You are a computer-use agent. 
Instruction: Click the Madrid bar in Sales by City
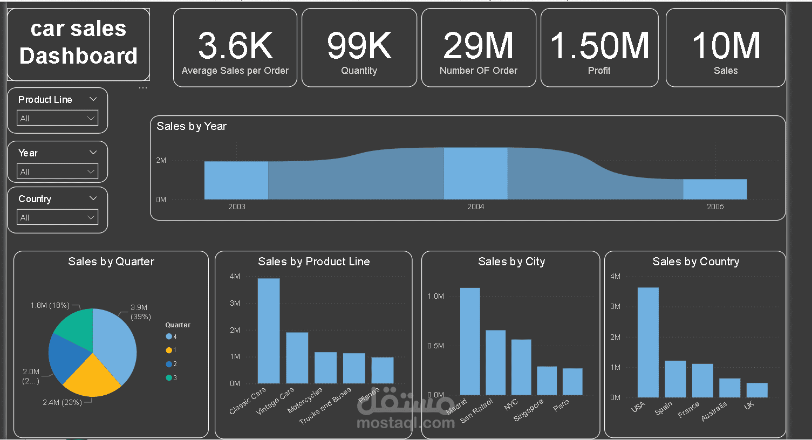click(470, 341)
